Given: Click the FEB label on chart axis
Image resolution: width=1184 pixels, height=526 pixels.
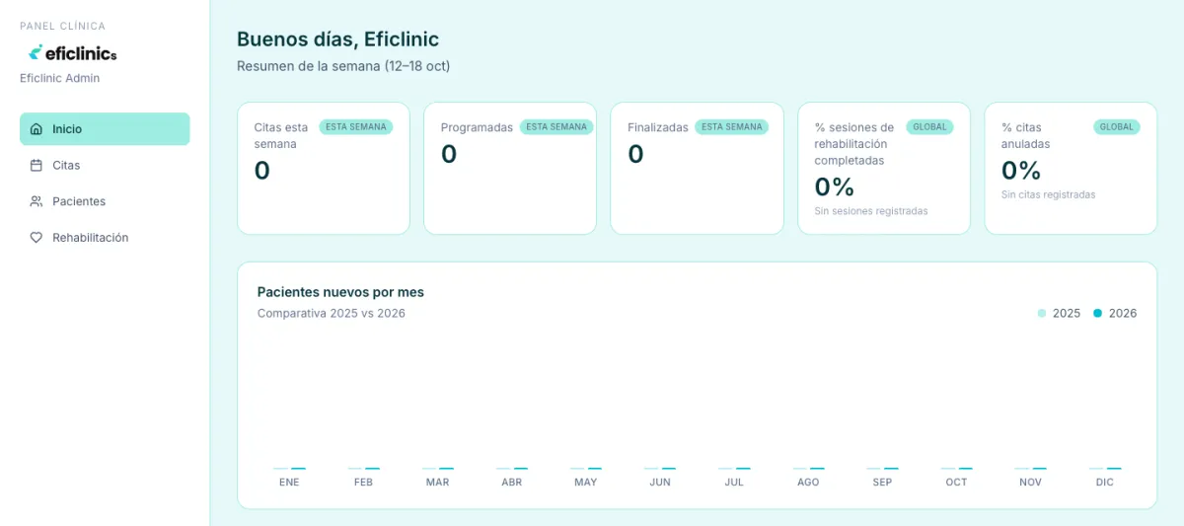Looking at the screenshot, I should 363,483.
